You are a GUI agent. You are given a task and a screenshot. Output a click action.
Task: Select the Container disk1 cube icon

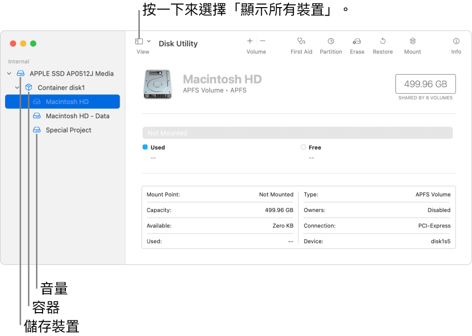click(x=28, y=87)
